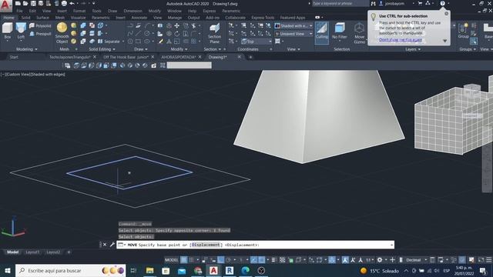
Task: Switch to the Annotate ribbon tab
Action: pyautogui.click(x=139, y=18)
